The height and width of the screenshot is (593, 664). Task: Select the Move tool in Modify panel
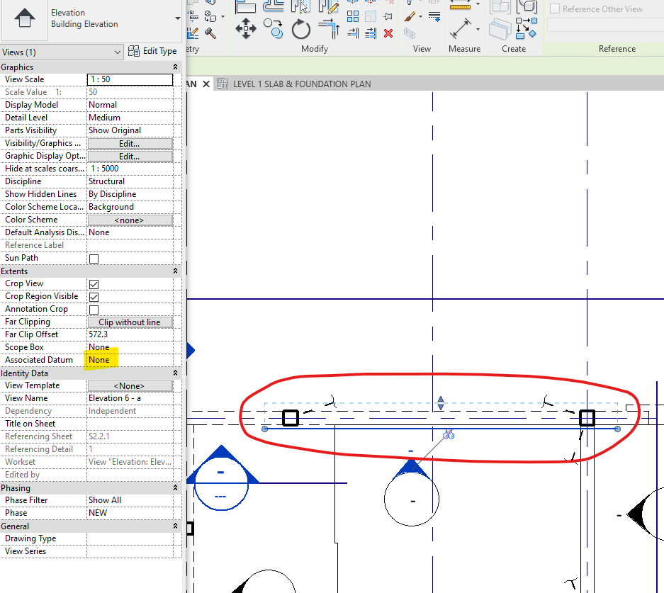tap(247, 28)
